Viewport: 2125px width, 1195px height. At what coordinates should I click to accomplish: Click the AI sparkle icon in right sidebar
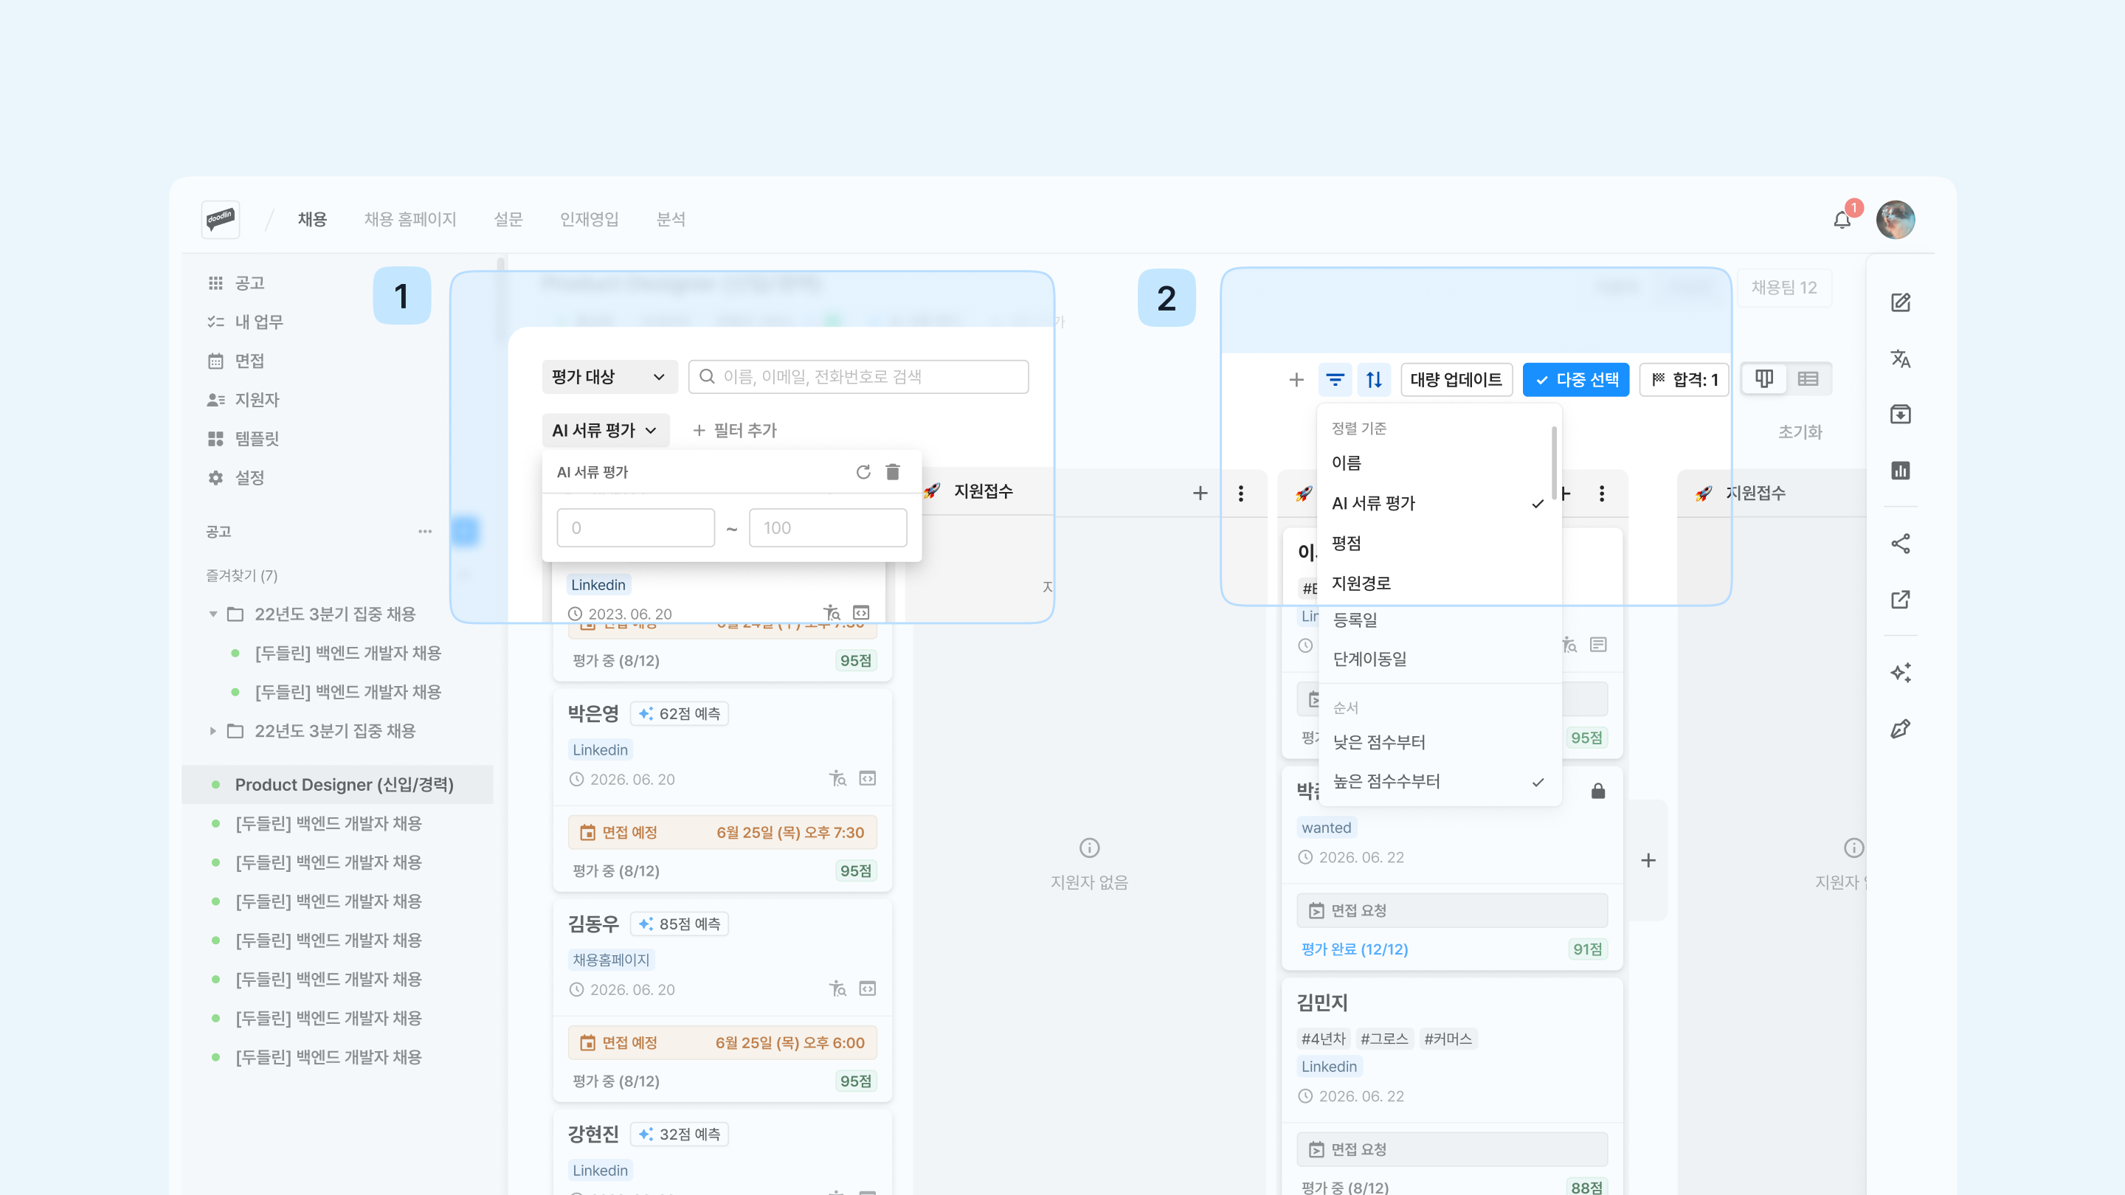(1901, 673)
